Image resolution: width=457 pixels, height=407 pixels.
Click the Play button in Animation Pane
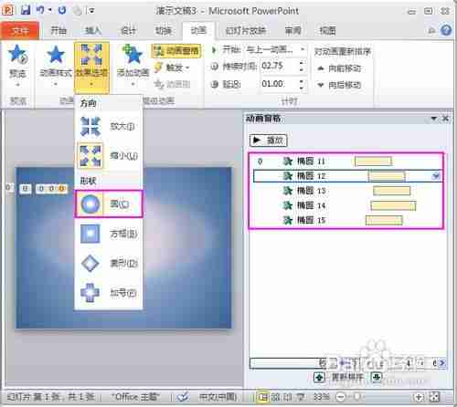pos(268,140)
